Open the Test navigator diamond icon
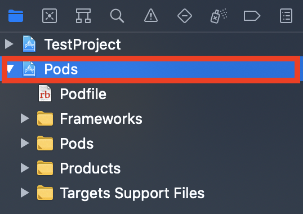The image size is (303, 214). [185, 16]
